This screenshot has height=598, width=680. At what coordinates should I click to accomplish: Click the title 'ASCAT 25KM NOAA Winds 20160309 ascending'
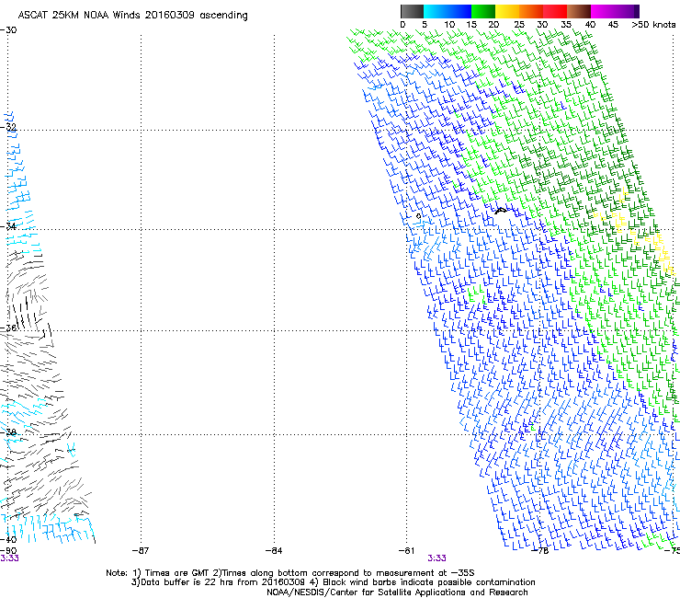pos(132,16)
